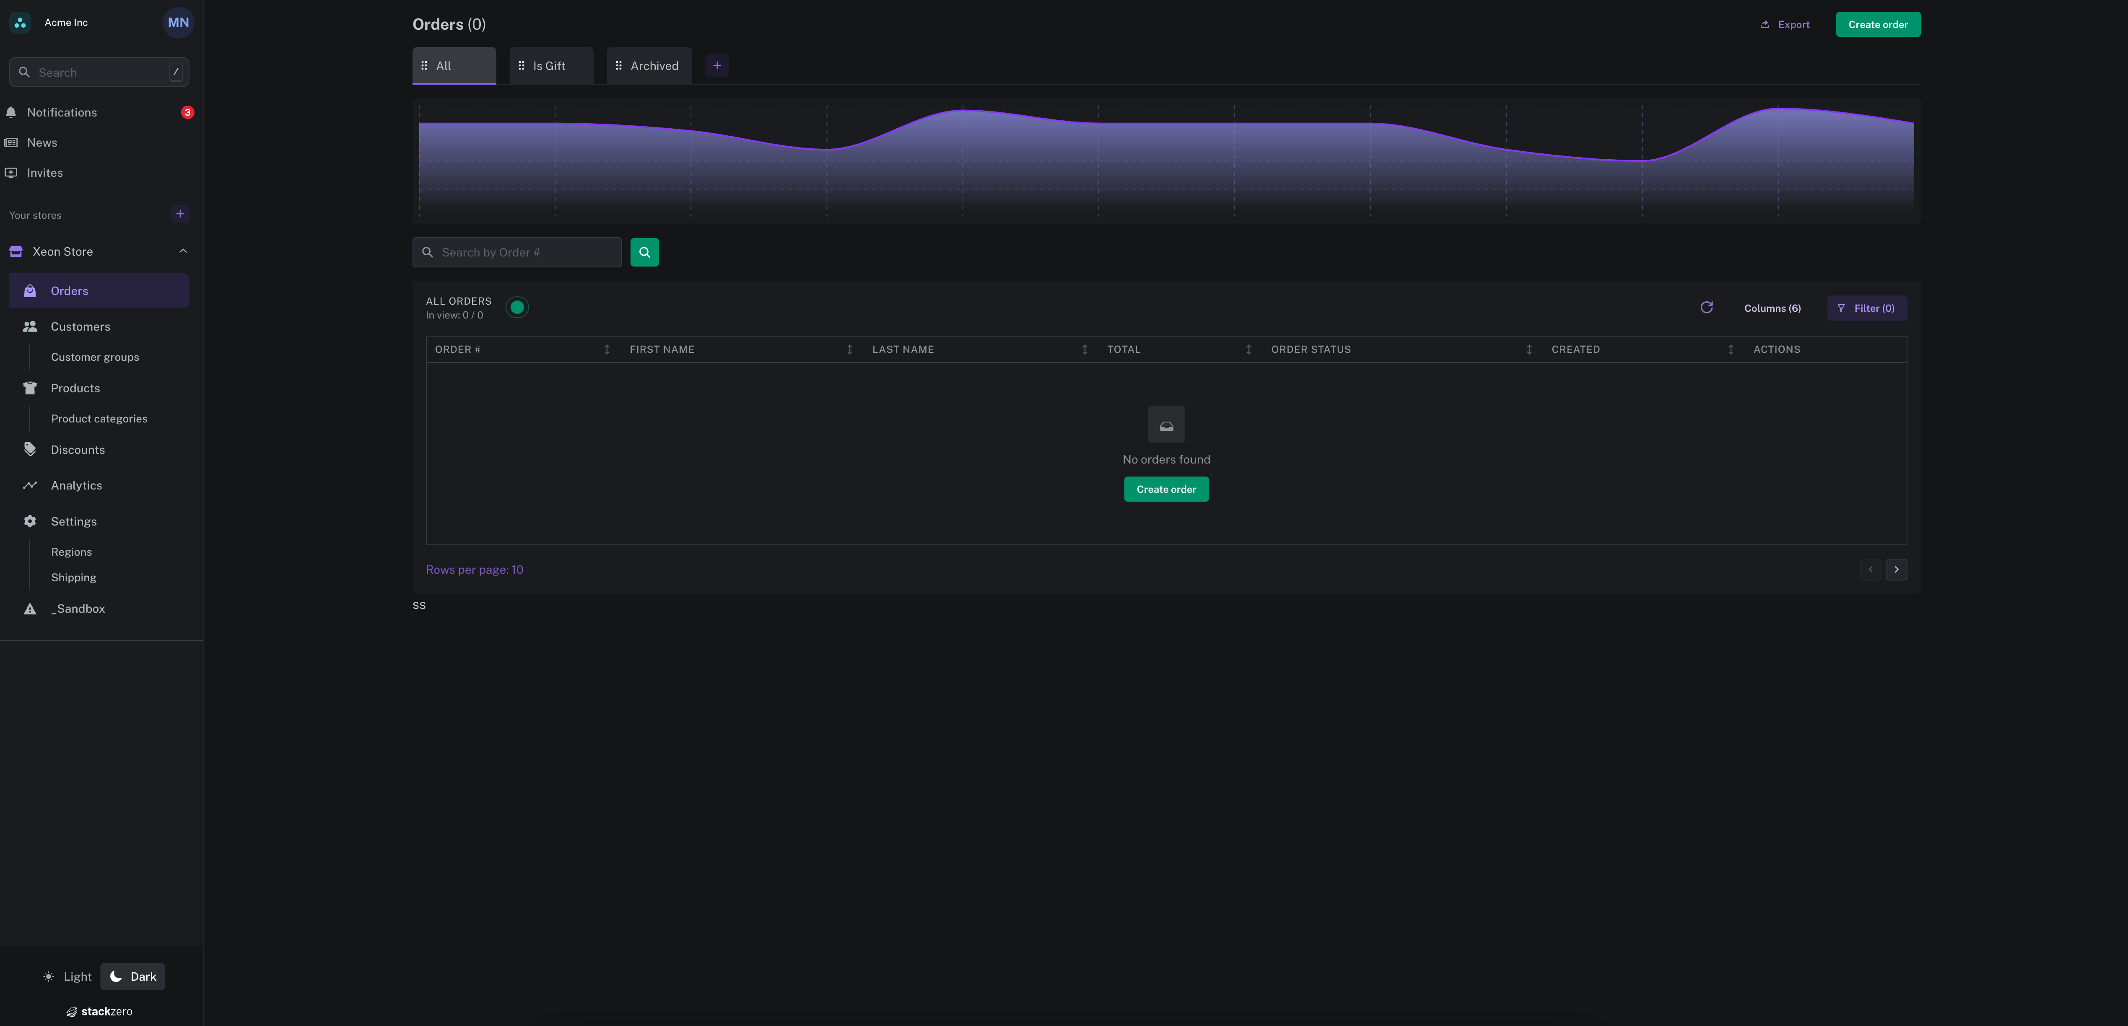Open Notifications with the bell icon
Screen dimensions: 2128x1026
click(12, 111)
